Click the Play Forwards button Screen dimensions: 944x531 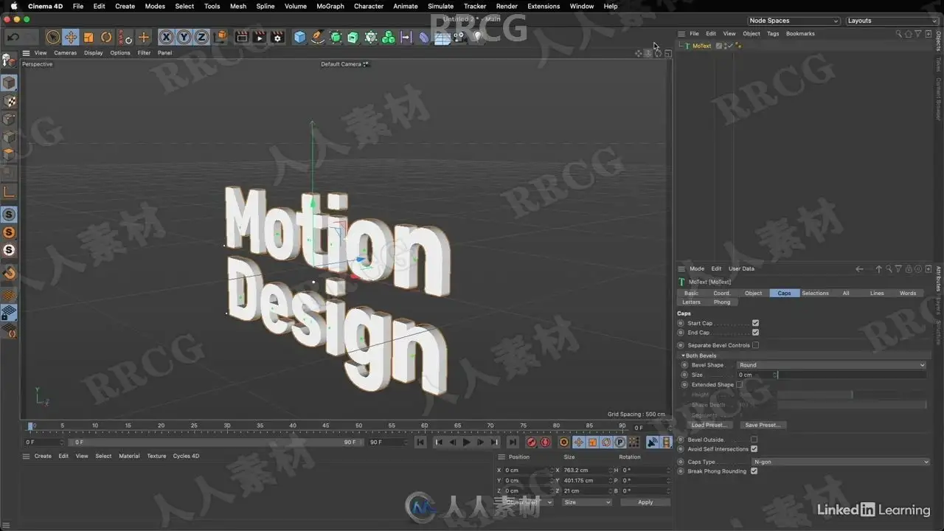pos(466,442)
